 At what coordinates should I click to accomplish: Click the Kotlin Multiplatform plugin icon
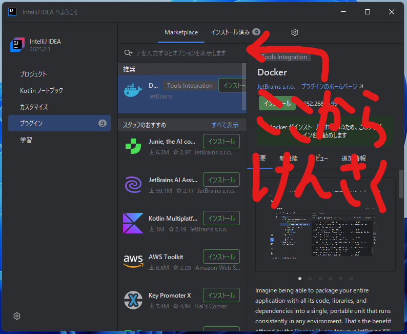(x=133, y=223)
